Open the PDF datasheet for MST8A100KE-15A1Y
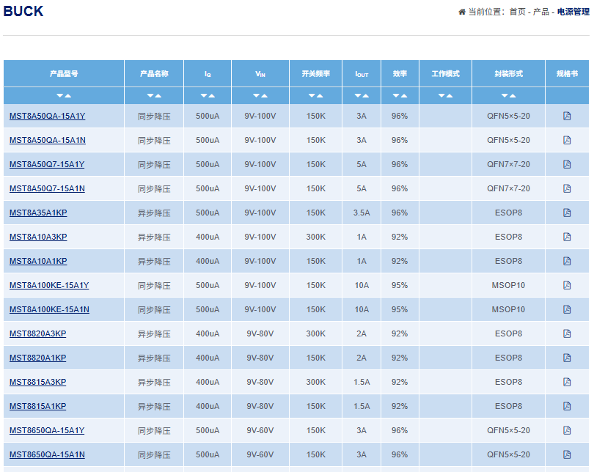This screenshot has height=472, width=594. pos(567,285)
